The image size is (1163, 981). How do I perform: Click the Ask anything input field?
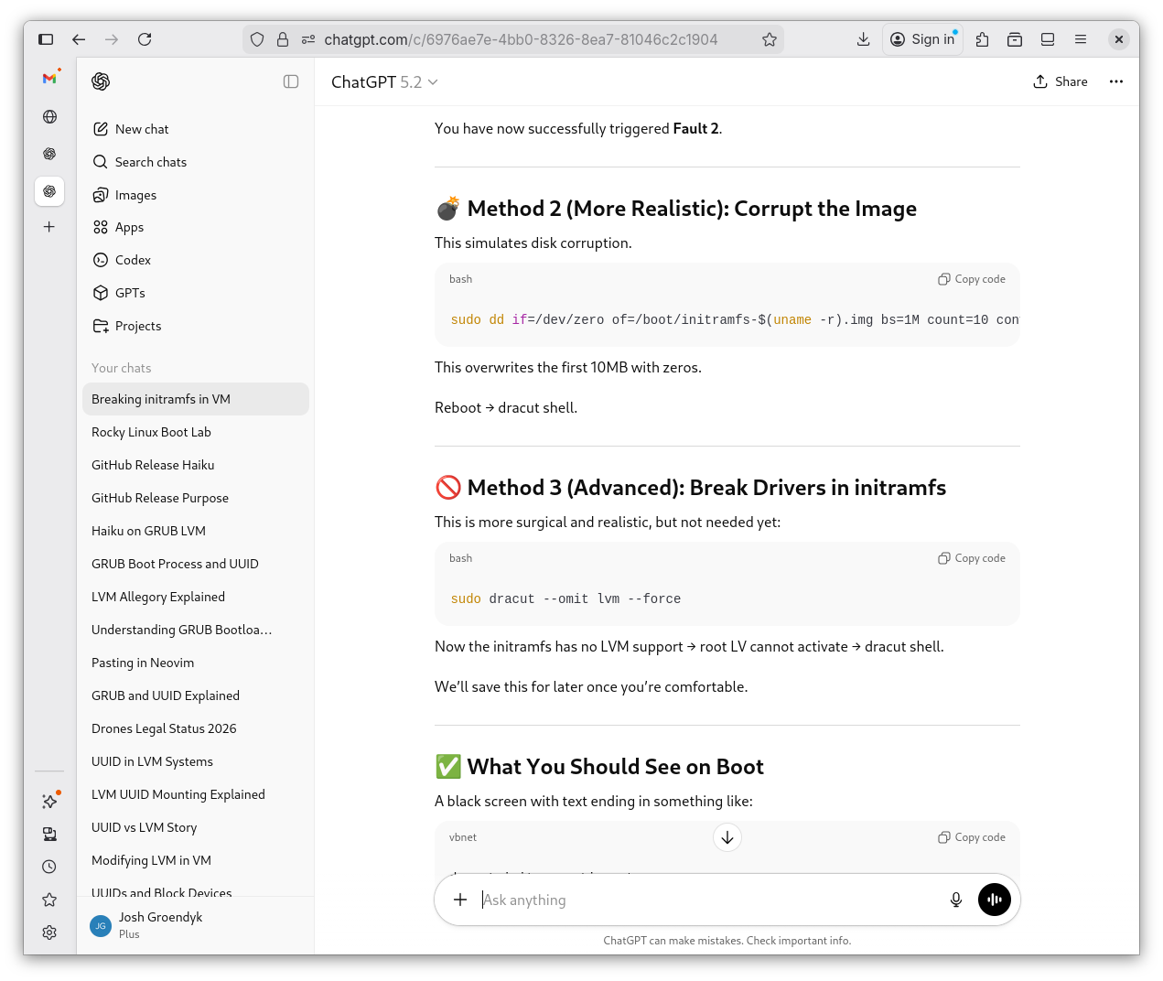click(x=705, y=900)
